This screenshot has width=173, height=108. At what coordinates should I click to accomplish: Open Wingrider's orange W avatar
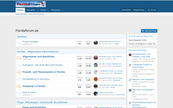click(x=96, y=79)
